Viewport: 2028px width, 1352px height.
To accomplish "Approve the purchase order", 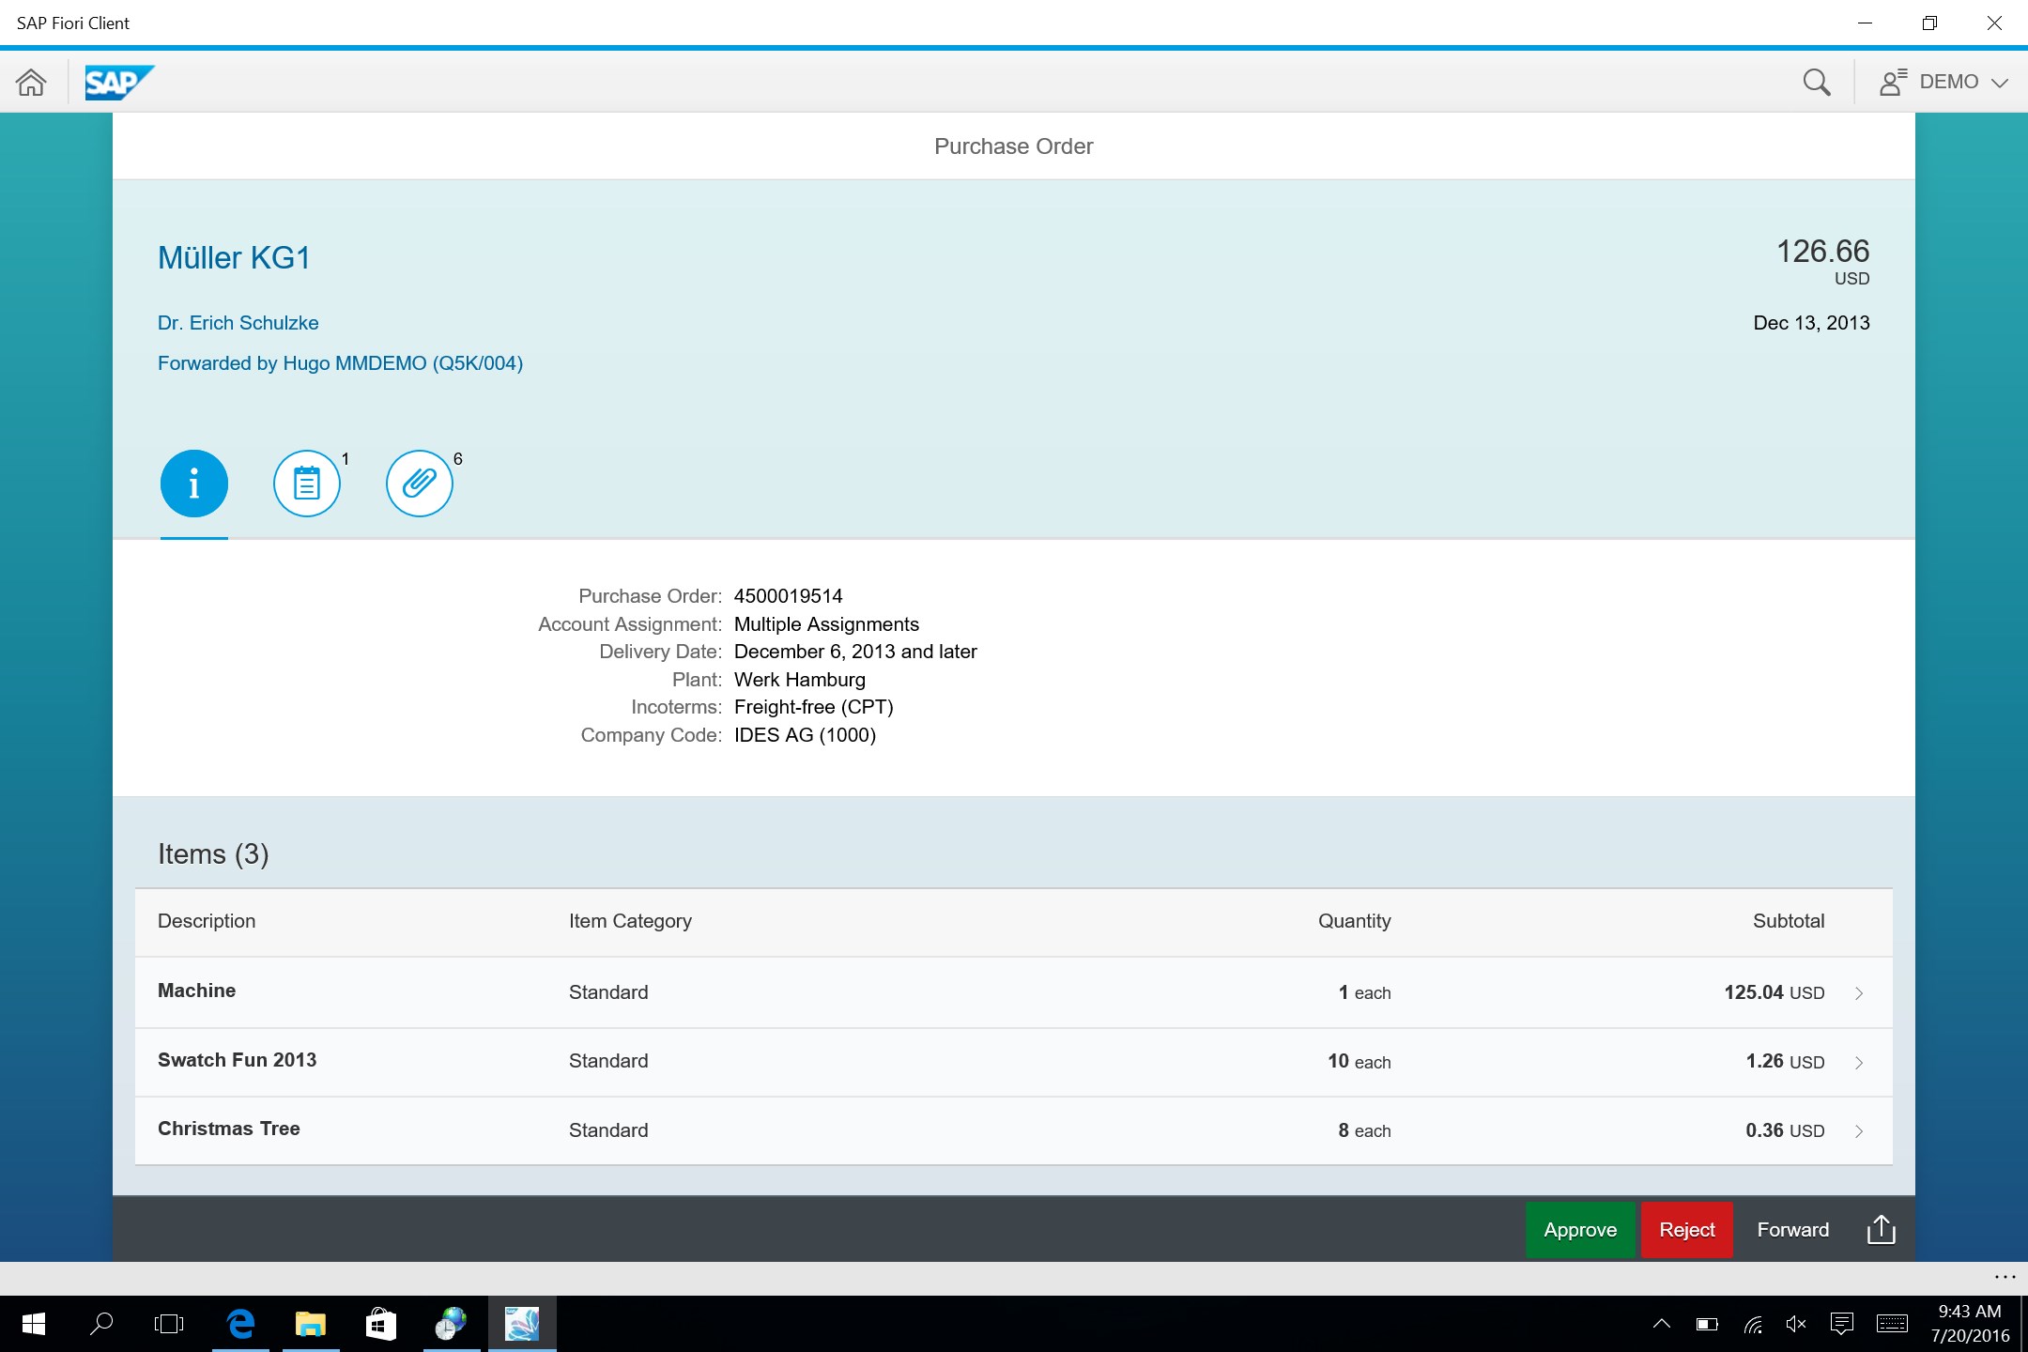I will tap(1580, 1230).
